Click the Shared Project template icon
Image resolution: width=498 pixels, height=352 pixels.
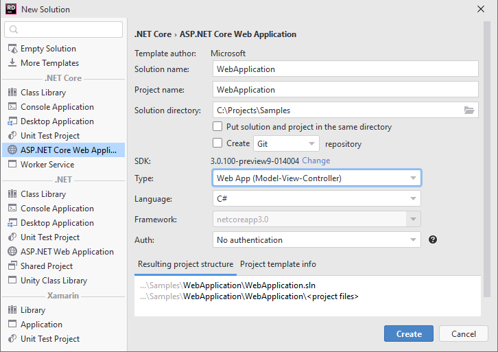tap(12, 266)
